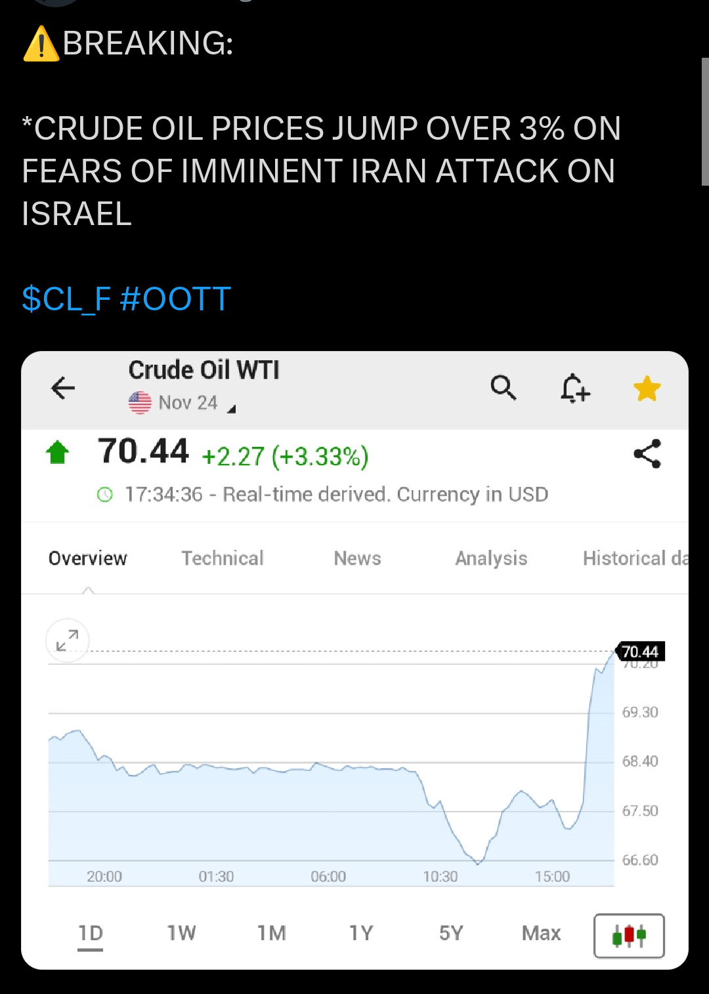Tap the green up arrow indicator

tap(58, 453)
